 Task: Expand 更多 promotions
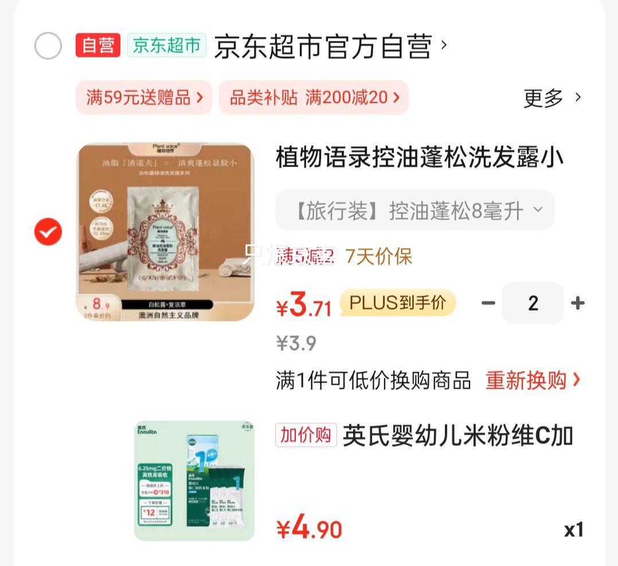tap(551, 98)
